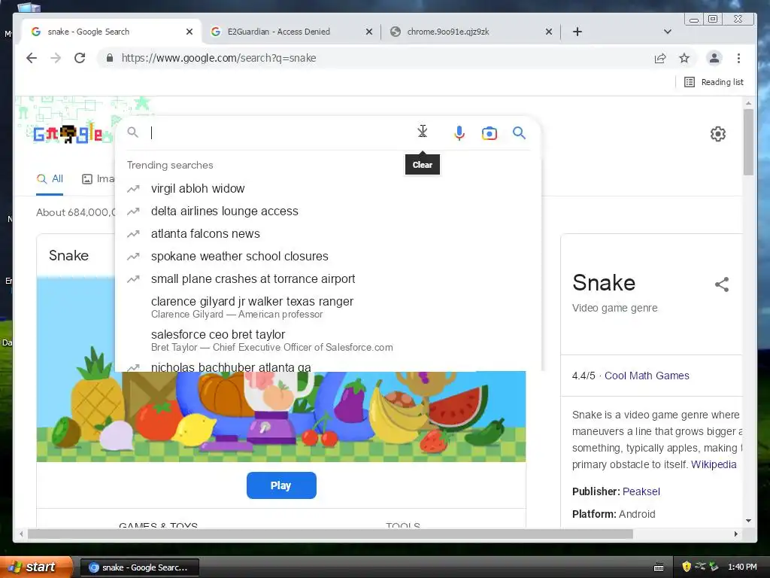Image resolution: width=770 pixels, height=578 pixels.
Task: Select 'small plane crashes at torrance airport'
Action: 328,279
